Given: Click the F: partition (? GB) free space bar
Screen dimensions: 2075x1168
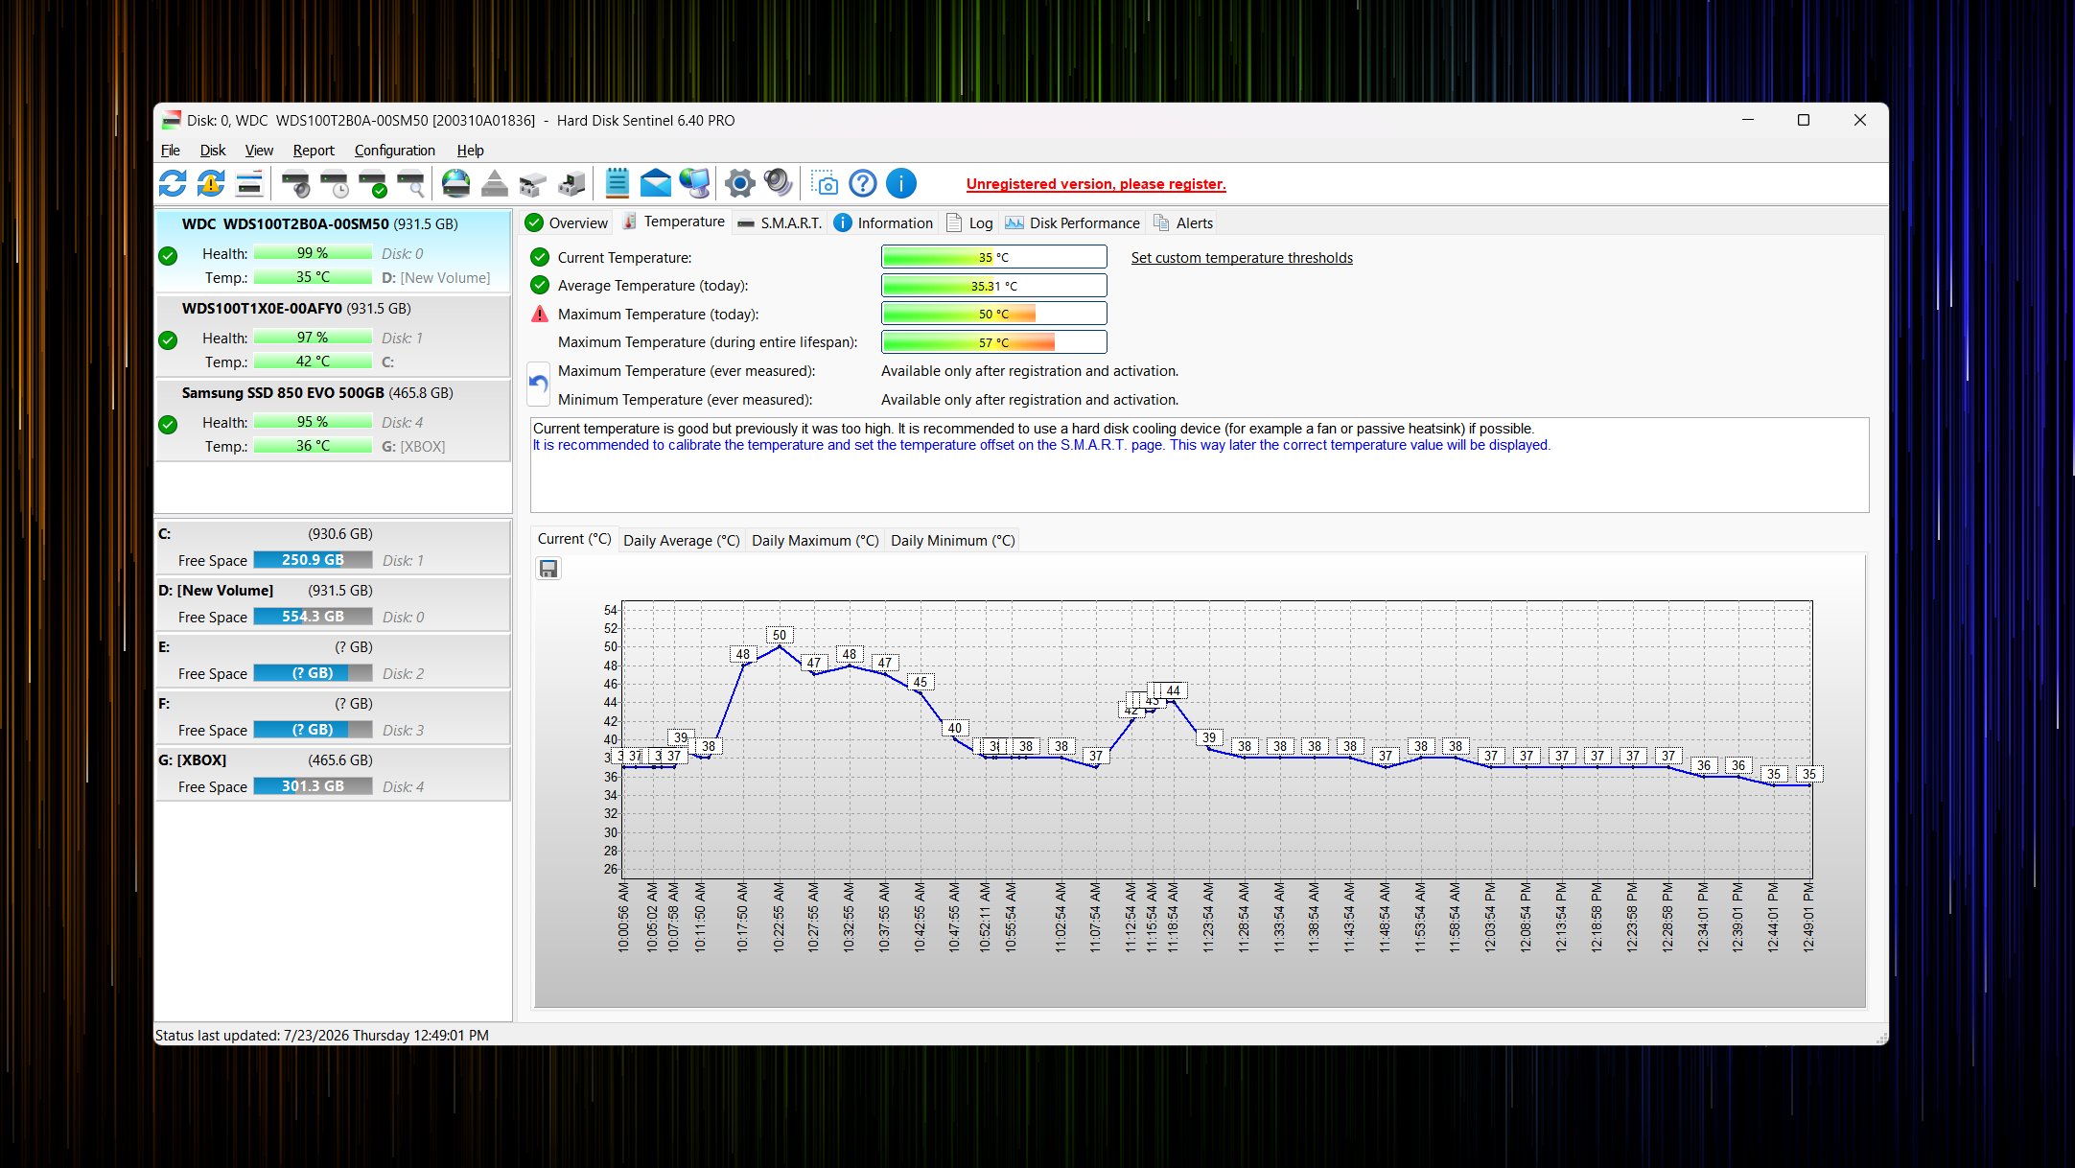Looking at the screenshot, I should [313, 730].
